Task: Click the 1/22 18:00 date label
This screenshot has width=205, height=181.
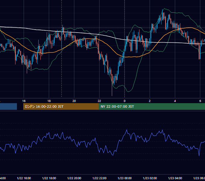Action: (49, 178)
